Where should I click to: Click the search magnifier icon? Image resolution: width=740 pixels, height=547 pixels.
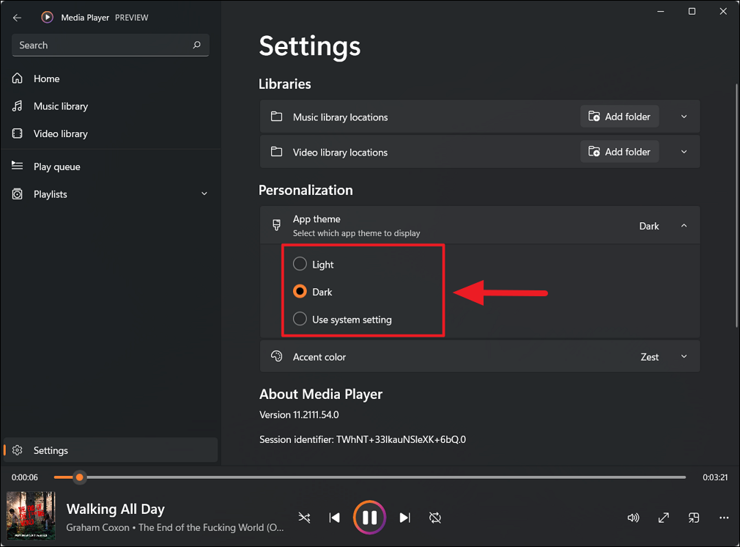pyautogui.click(x=197, y=45)
